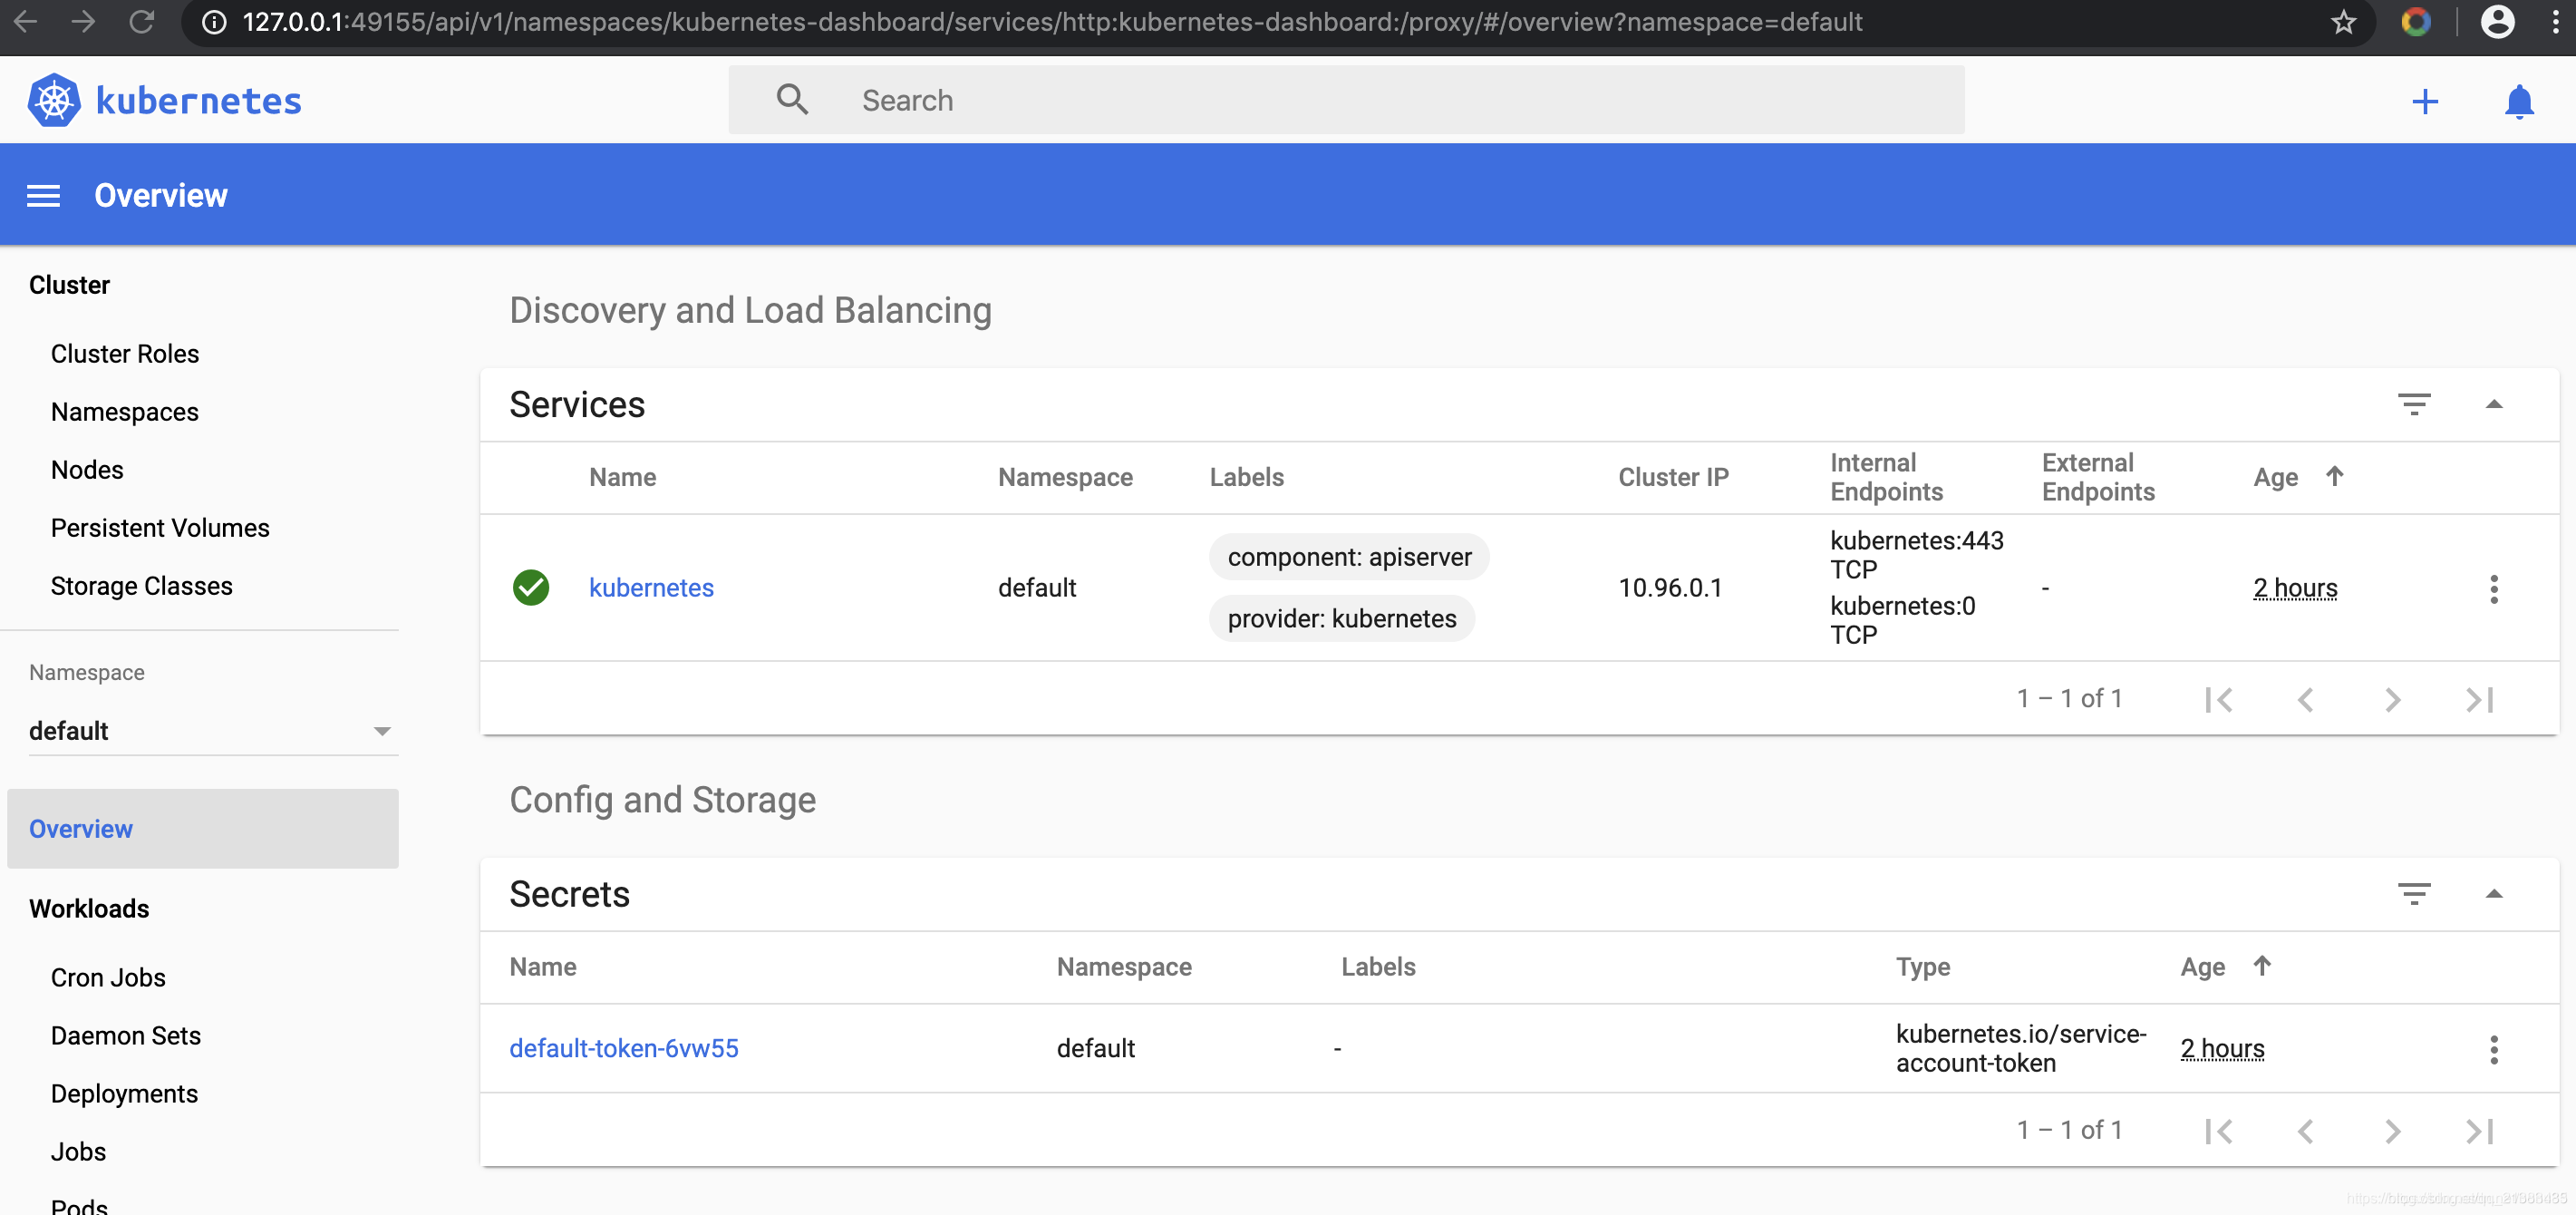Screen dimensions: 2576x1215
Task: Open the notifications bell
Action: pyautogui.click(x=2518, y=101)
